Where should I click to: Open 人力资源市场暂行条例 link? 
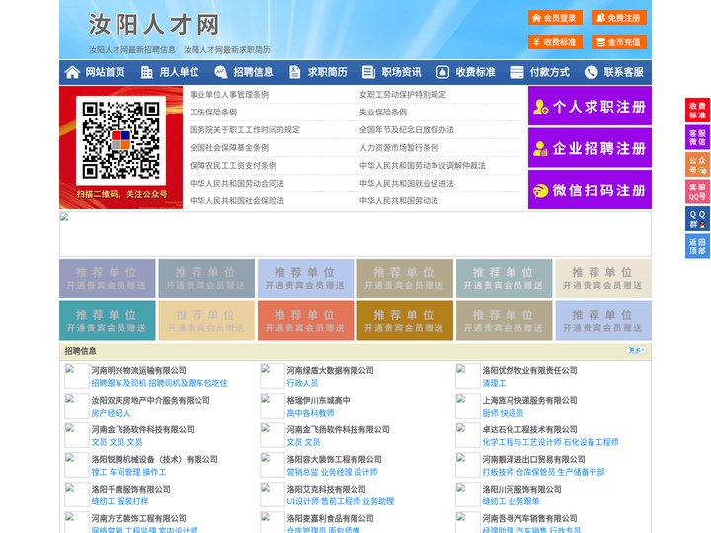[x=399, y=147]
